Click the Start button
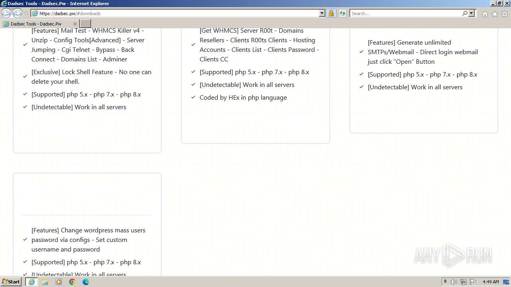Screen dimensions: 511x287 [x=11, y=282]
